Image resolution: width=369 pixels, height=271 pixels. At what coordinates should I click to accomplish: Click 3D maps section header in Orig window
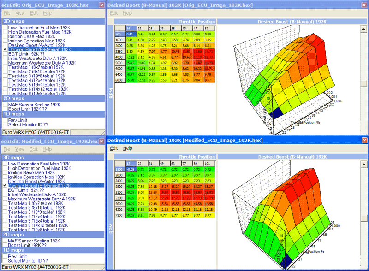tap(54, 21)
